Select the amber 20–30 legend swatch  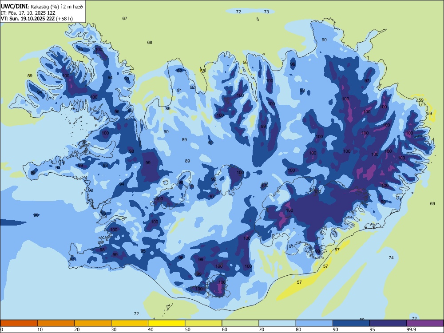point(93,323)
